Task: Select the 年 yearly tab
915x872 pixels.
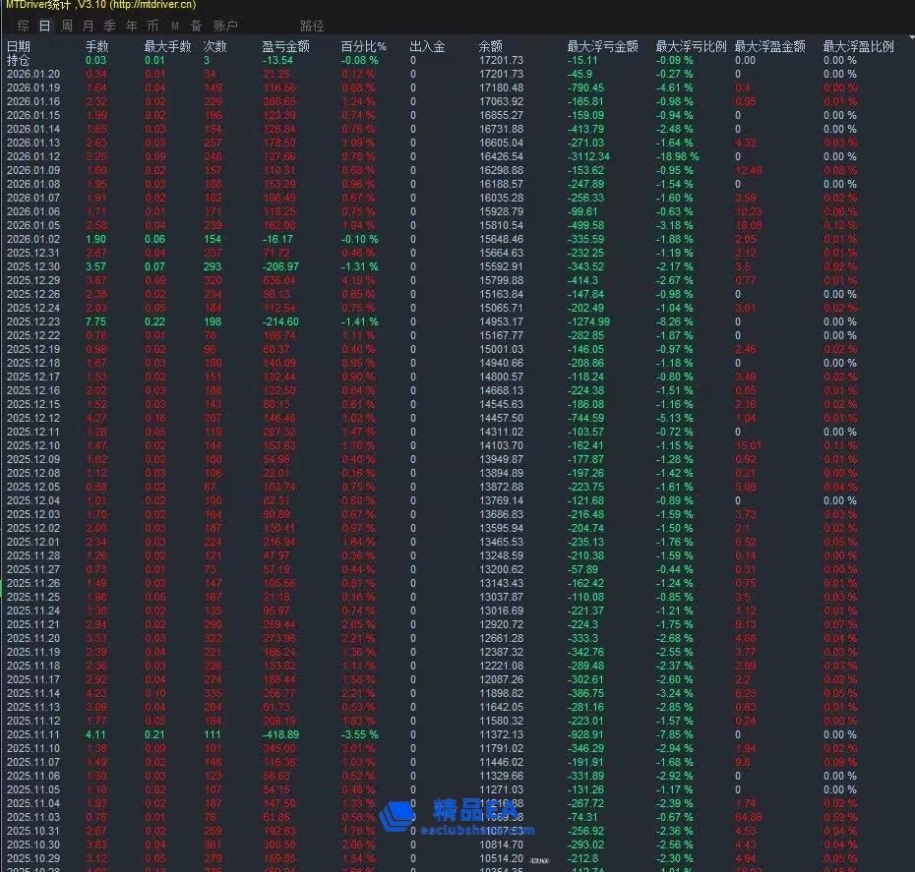Action: click(x=131, y=26)
